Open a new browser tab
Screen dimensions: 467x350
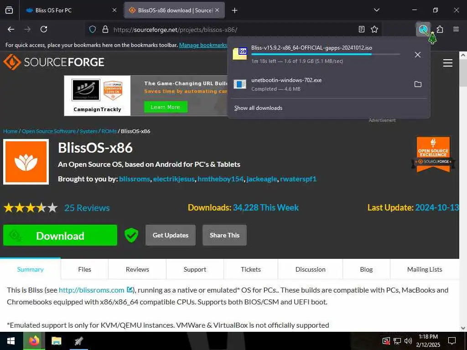[x=235, y=10]
